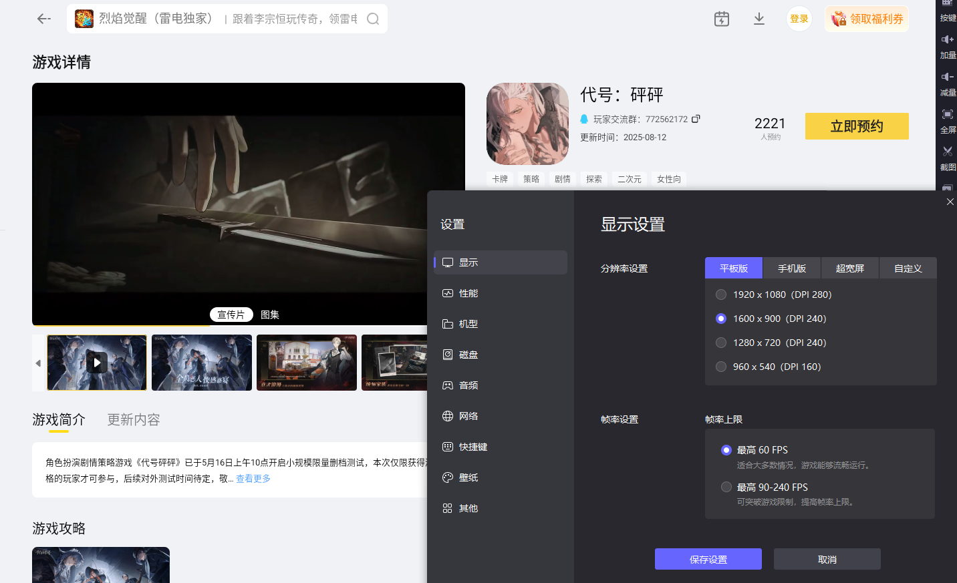The image size is (957, 583).
Task: Click the search magnifier icon
Action: click(373, 19)
